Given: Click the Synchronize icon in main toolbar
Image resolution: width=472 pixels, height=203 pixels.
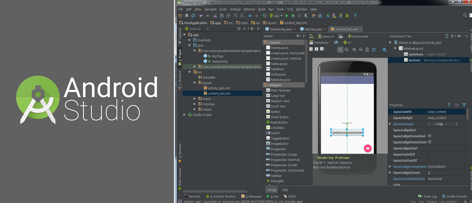Looking at the screenshot, I should click(193, 16).
